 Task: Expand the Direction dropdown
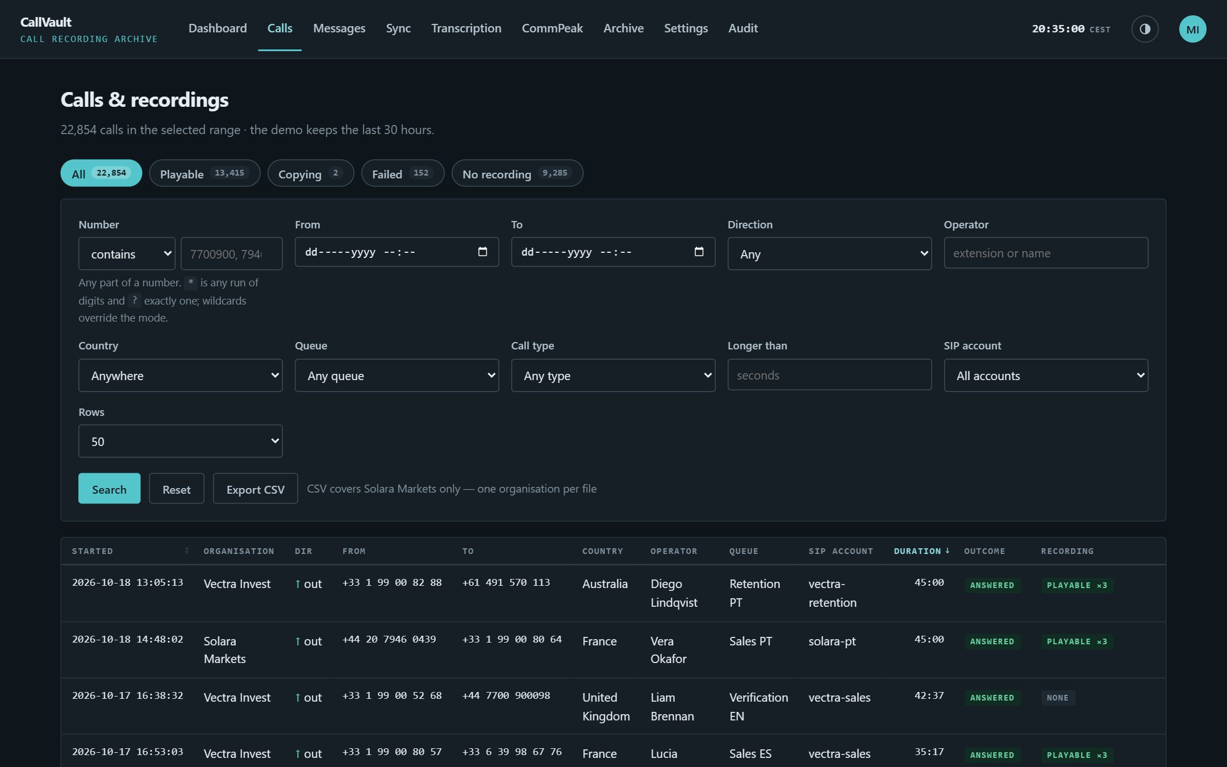tap(829, 253)
